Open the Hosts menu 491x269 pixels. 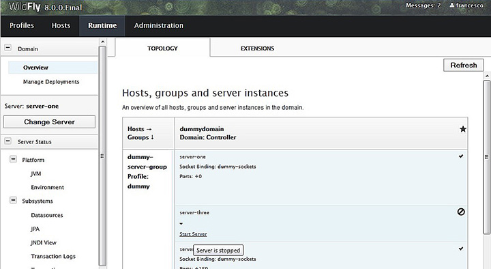61,25
